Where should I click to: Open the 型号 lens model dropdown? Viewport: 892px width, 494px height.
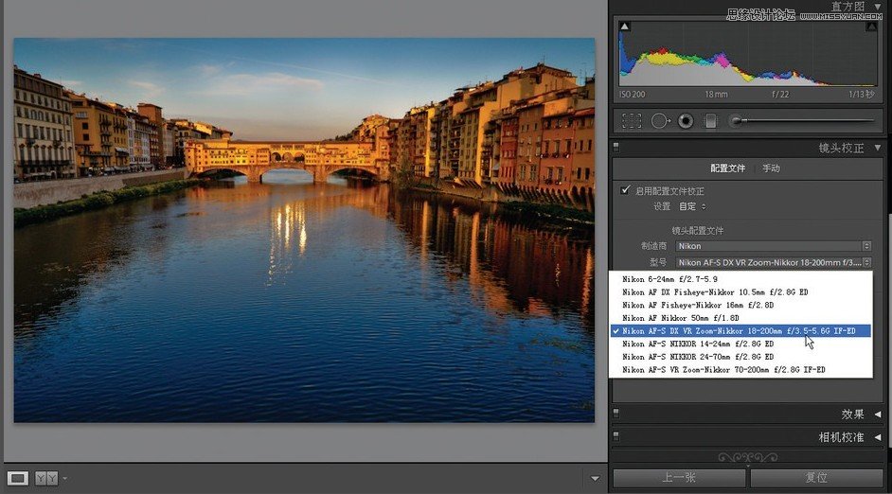click(773, 263)
